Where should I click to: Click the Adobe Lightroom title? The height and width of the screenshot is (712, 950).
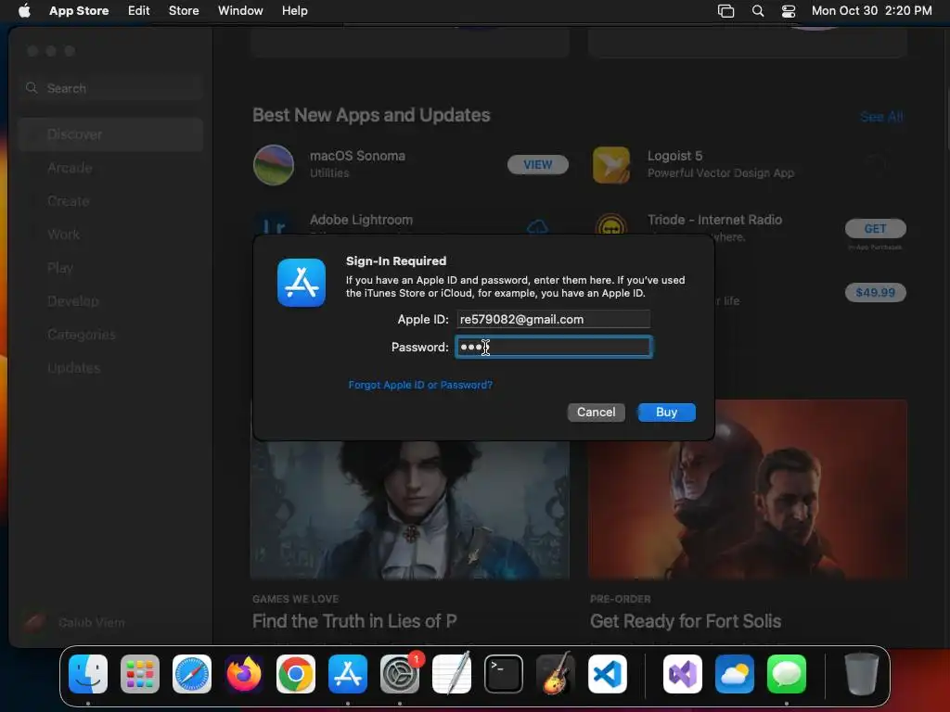pyautogui.click(x=361, y=220)
